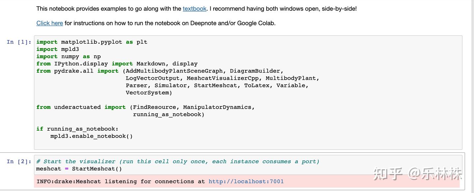Select the In [2] cell prompt
The image size is (474, 193).
(19, 161)
